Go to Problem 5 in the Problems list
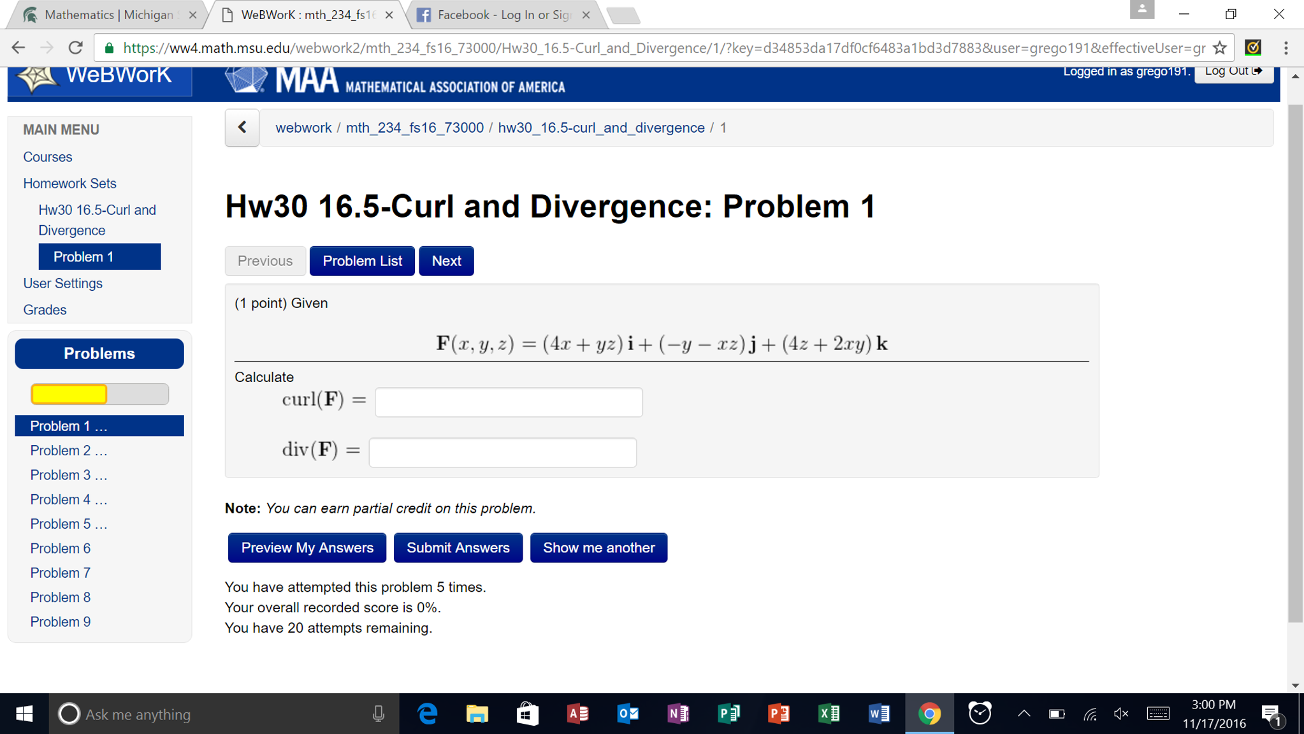This screenshot has width=1304, height=734. (69, 524)
